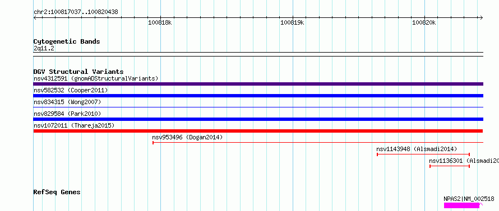Viewport: 499px width, 211px height.
Task: Click the short red nsv1136301 variant line
Action: [x=450, y=166]
